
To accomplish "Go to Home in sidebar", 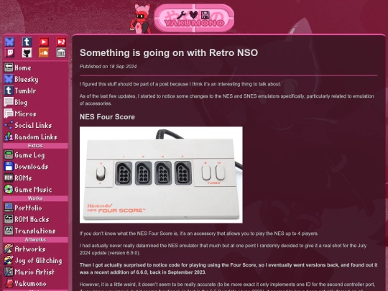I will (x=36, y=68).
